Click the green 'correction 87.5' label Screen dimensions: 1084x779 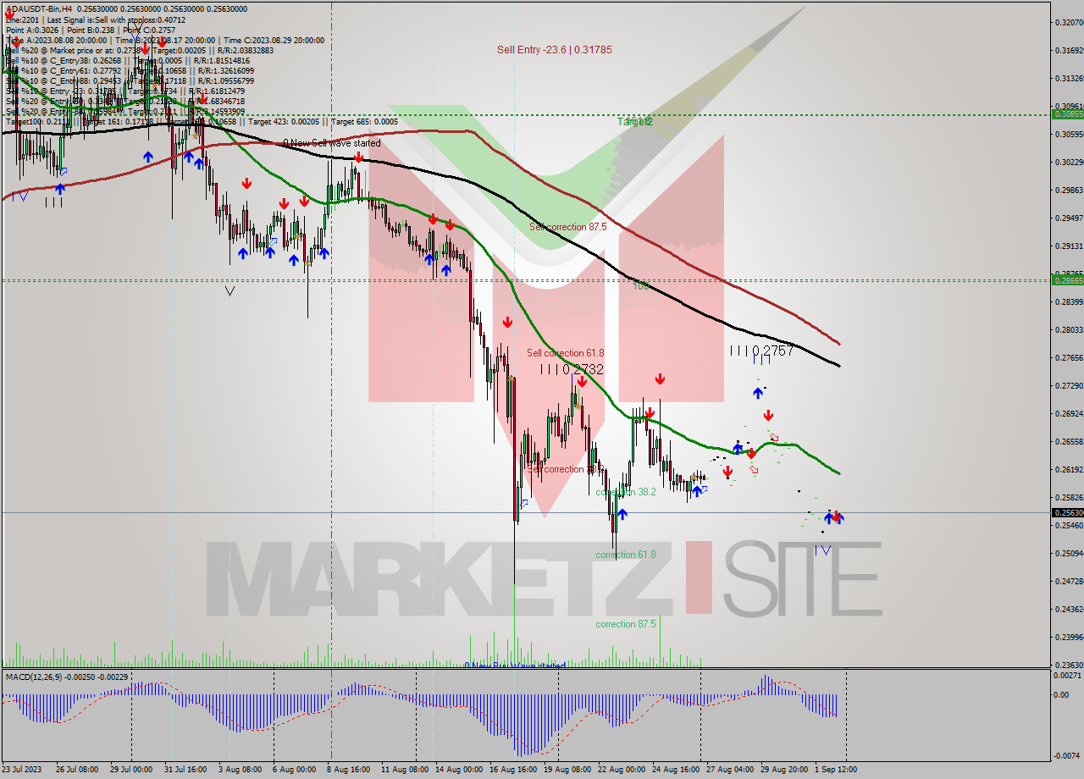pos(626,624)
